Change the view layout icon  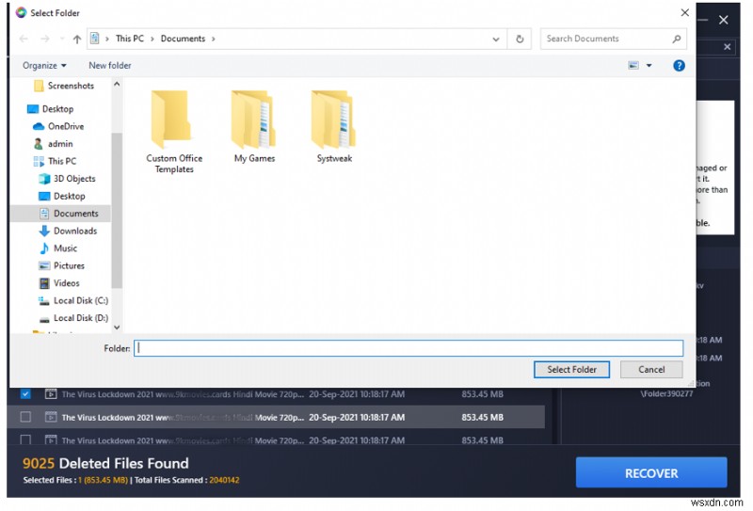pos(633,65)
